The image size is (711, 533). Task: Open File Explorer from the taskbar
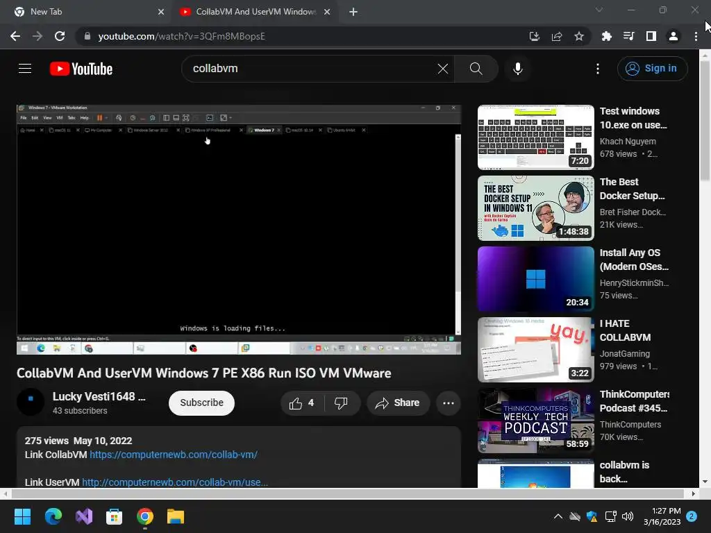pos(176,516)
